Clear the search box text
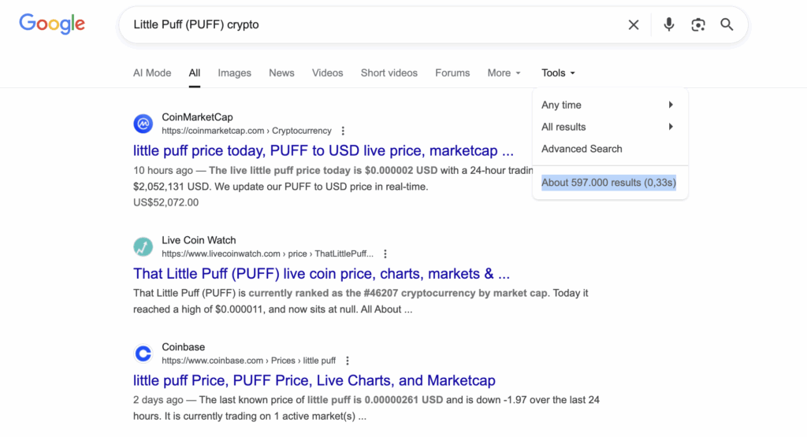The width and height of the screenshot is (807, 437). click(634, 25)
